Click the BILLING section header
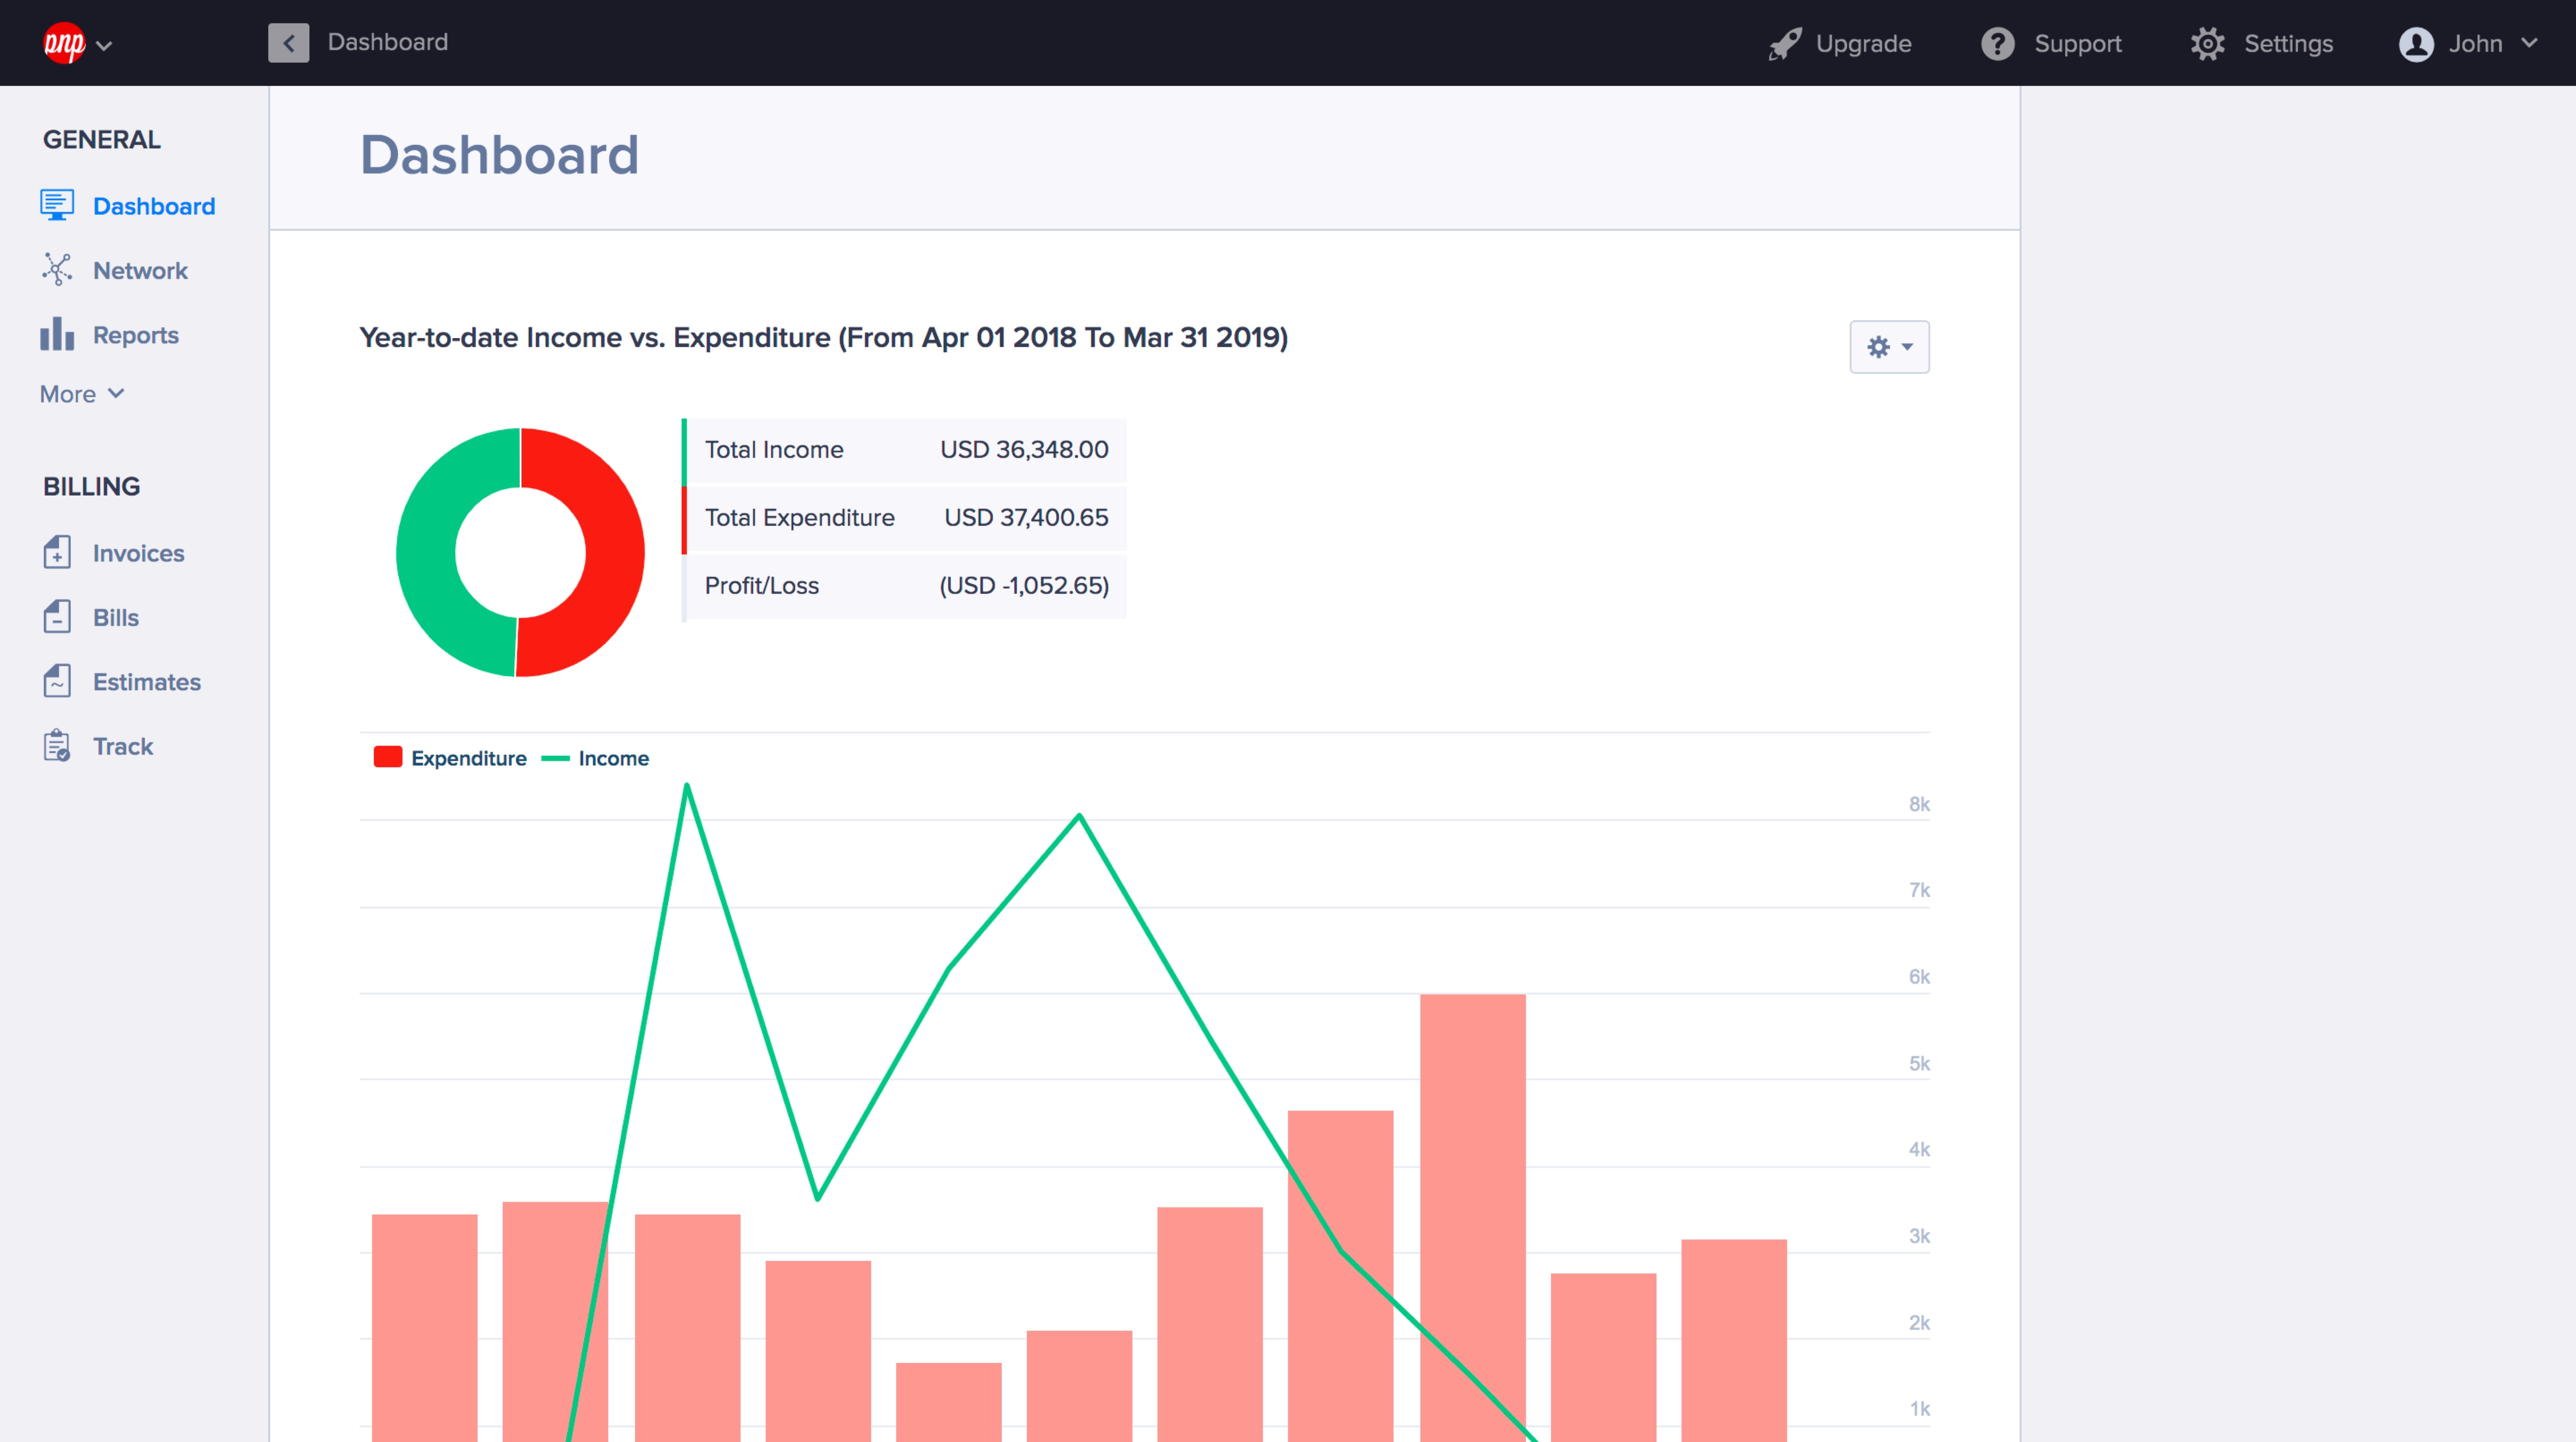 pyautogui.click(x=91, y=487)
